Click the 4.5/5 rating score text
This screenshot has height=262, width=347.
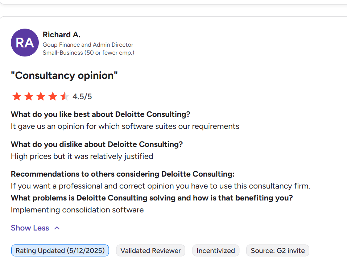(x=82, y=97)
